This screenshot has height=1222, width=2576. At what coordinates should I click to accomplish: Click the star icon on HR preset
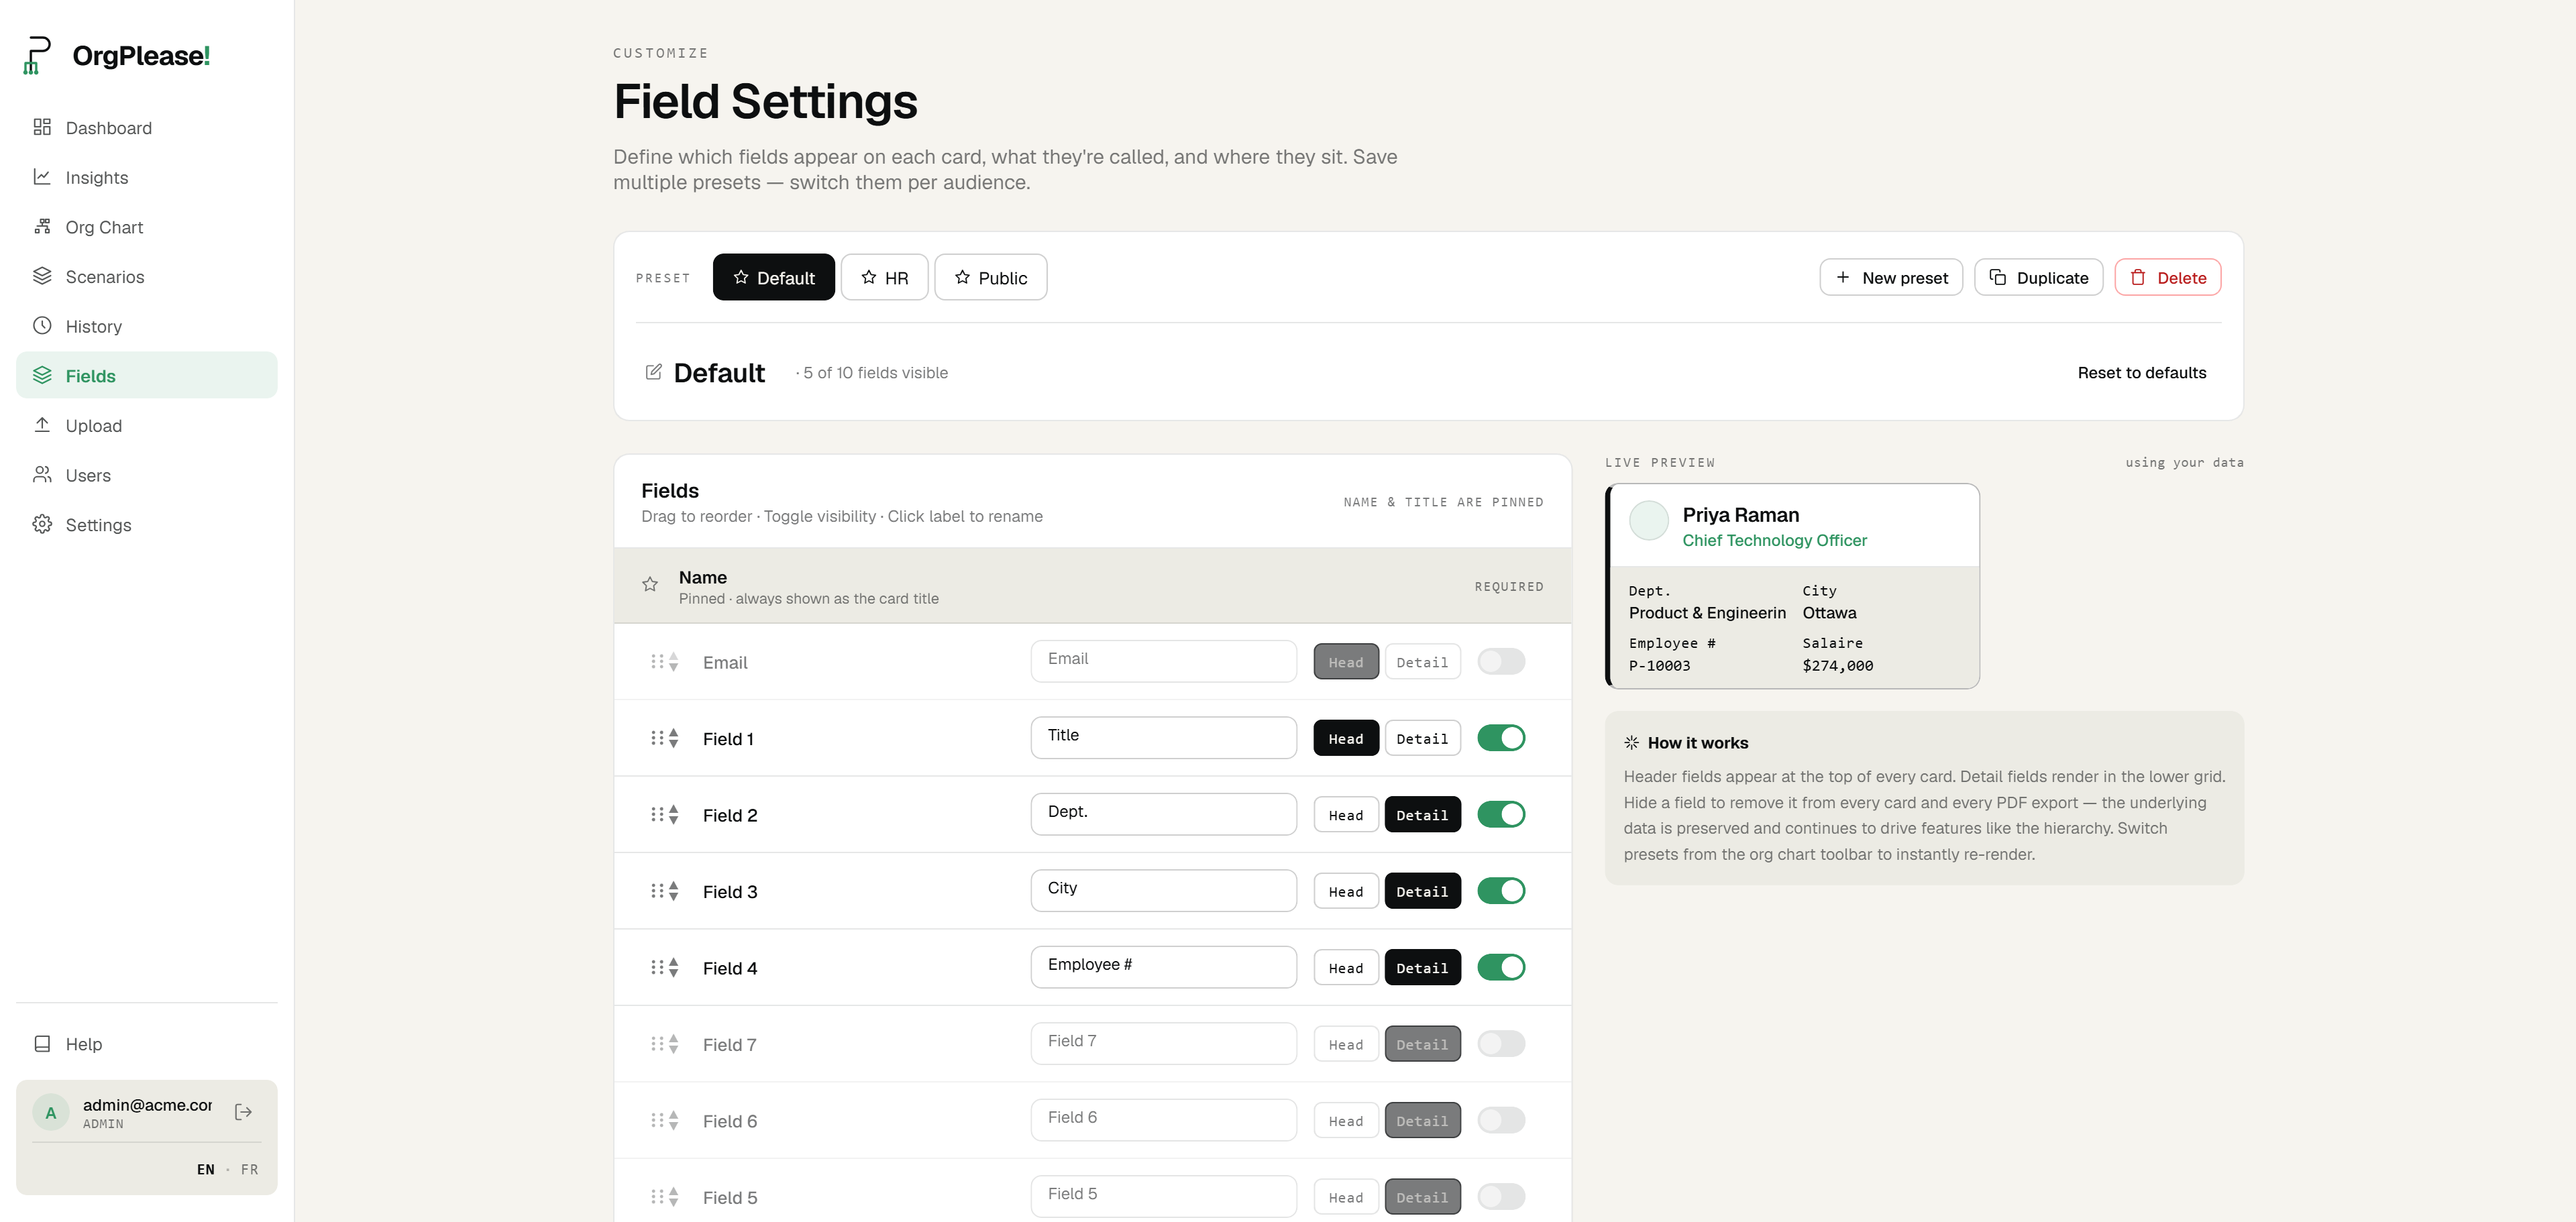tap(868, 277)
